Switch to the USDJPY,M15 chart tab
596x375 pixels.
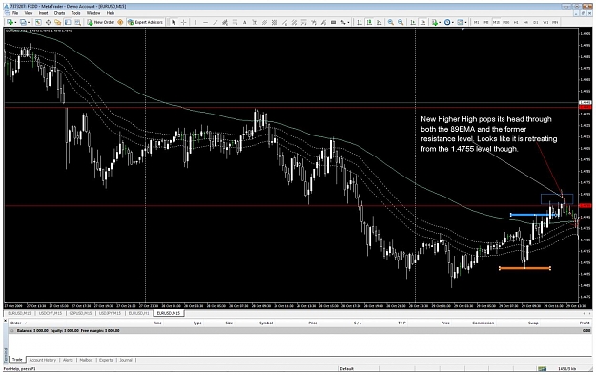(110, 313)
